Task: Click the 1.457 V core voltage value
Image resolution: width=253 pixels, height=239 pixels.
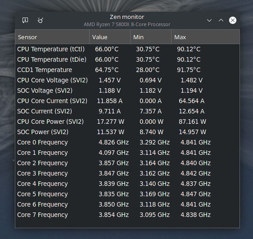Action: (x=110, y=80)
